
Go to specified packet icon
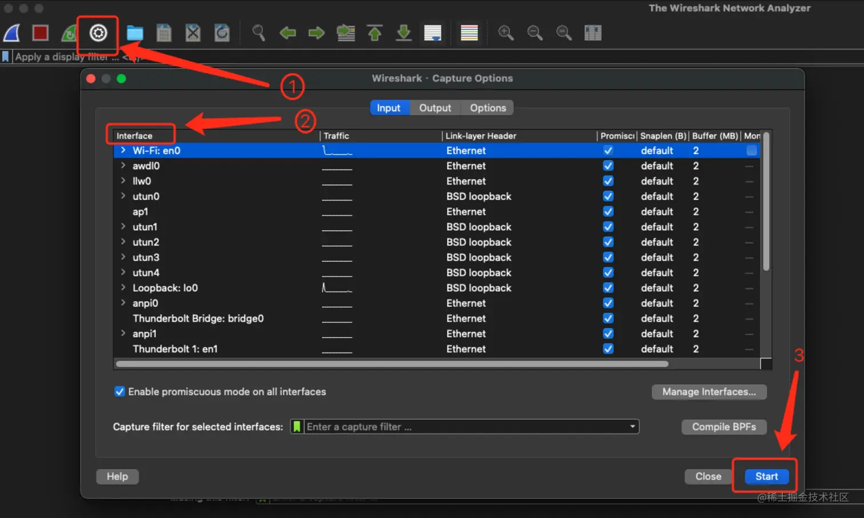[x=346, y=33]
